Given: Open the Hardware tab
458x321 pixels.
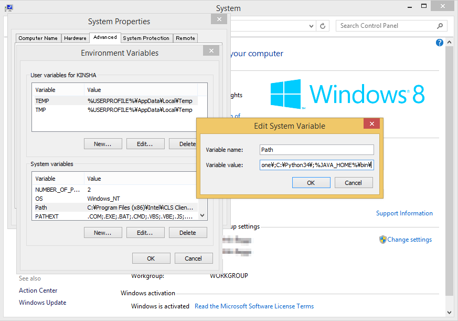Looking at the screenshot, I should pyautogui.click(x=75, y=38).
